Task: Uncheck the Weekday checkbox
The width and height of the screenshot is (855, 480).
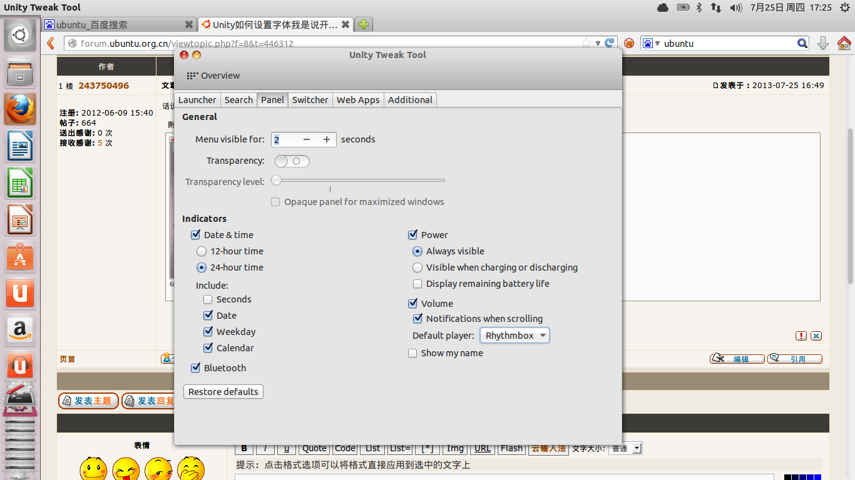Action: point(208,332)
